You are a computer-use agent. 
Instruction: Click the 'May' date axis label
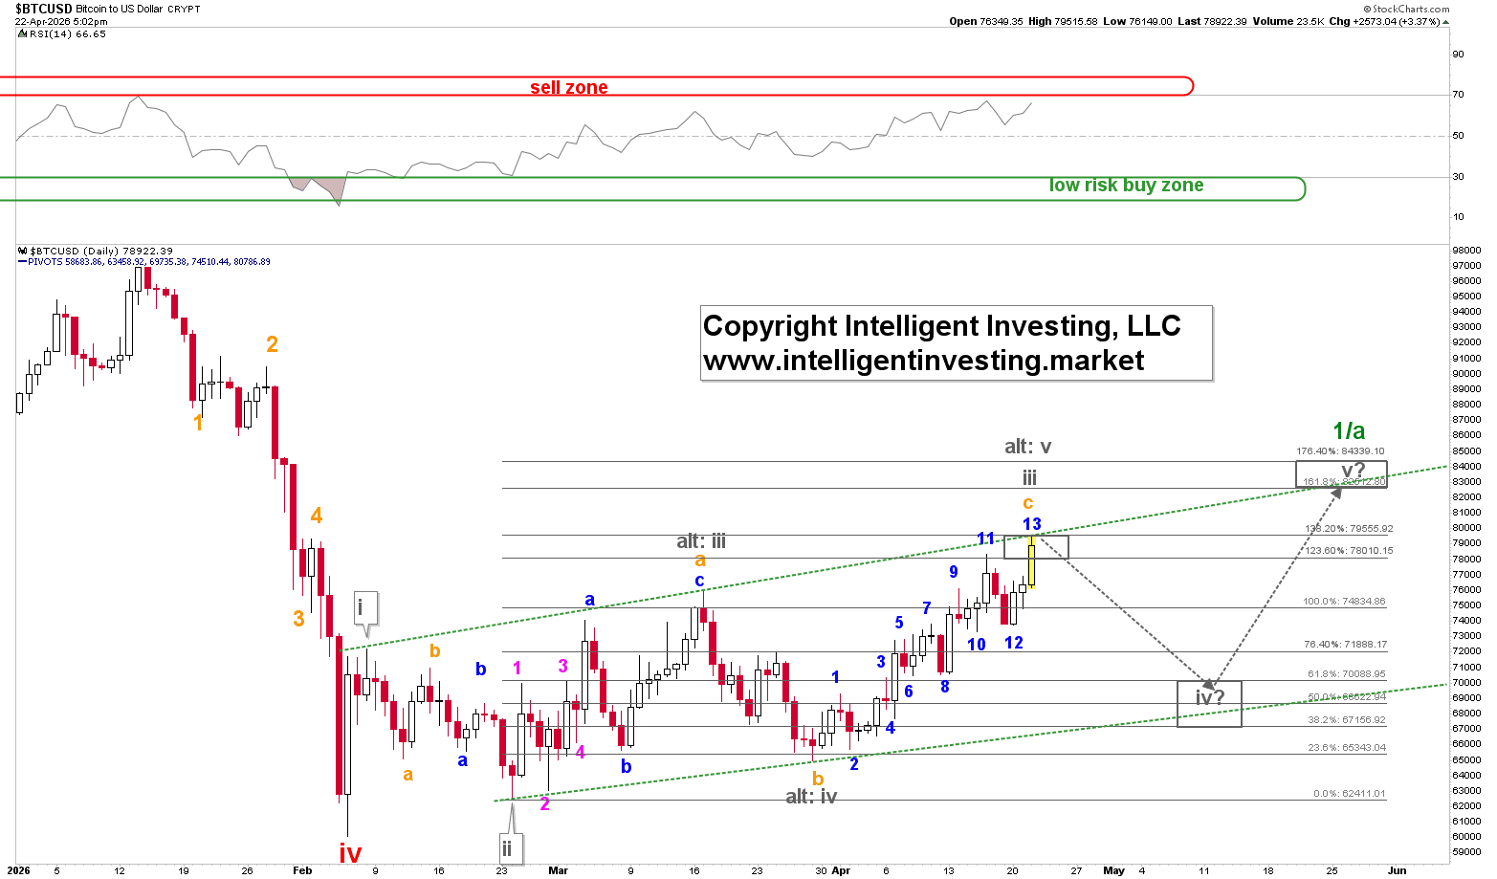tap(1113, 871)
